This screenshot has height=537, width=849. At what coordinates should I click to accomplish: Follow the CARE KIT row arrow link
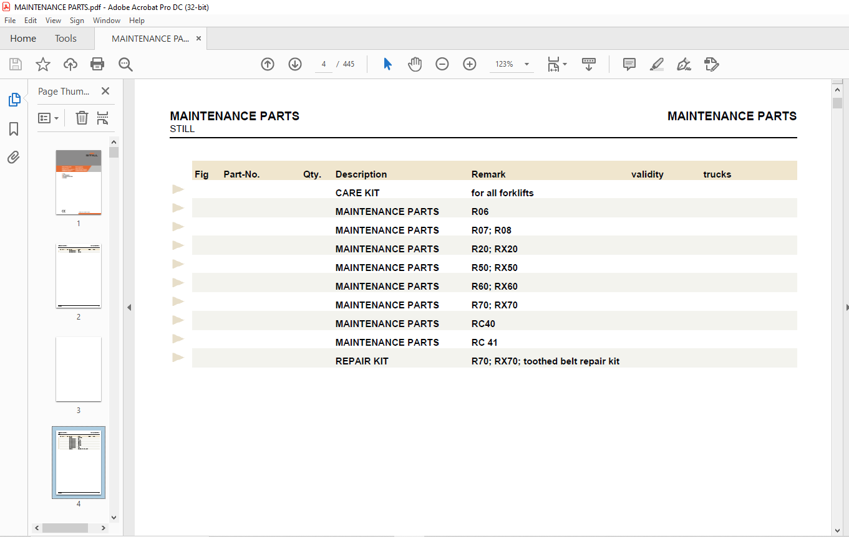point(178,189)
